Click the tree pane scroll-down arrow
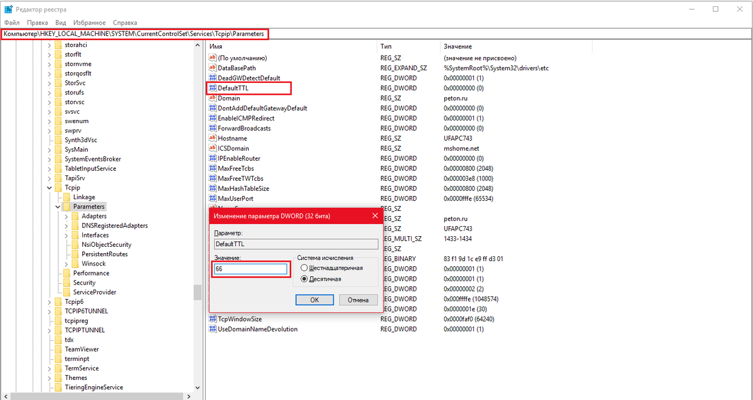This screenshot has width=753, height=400. coord(198,387)
